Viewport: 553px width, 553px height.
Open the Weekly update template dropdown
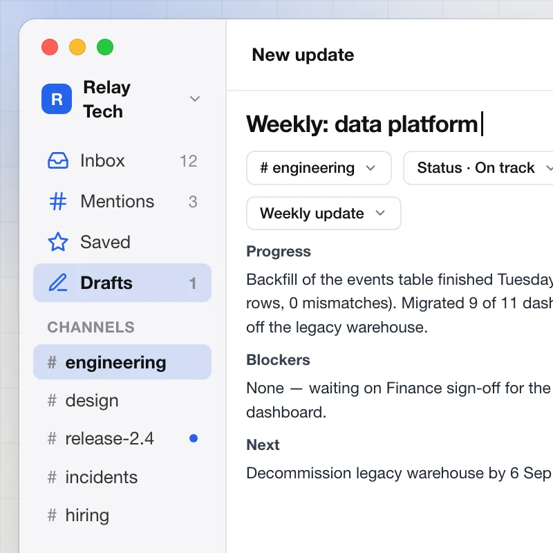[x=324, y=214]
